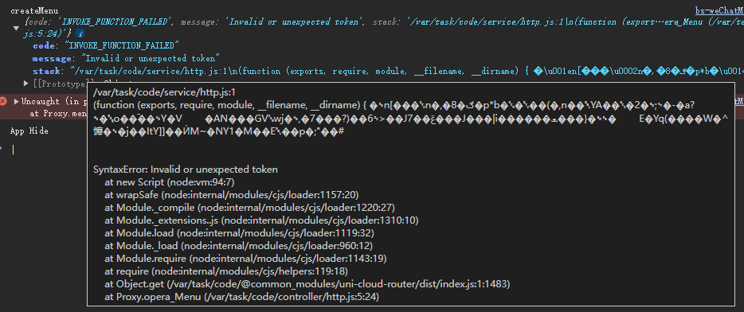Click the console prompt chevron
Screen dimensions: 744x312
pyautogui.click(x=2, y=149)
